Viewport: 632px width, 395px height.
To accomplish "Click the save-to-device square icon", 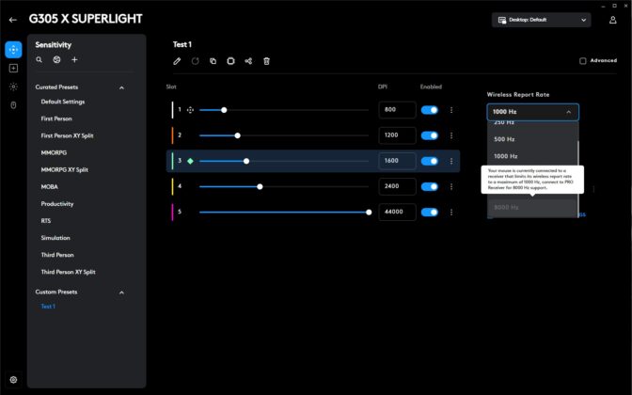I will [230, 61].
